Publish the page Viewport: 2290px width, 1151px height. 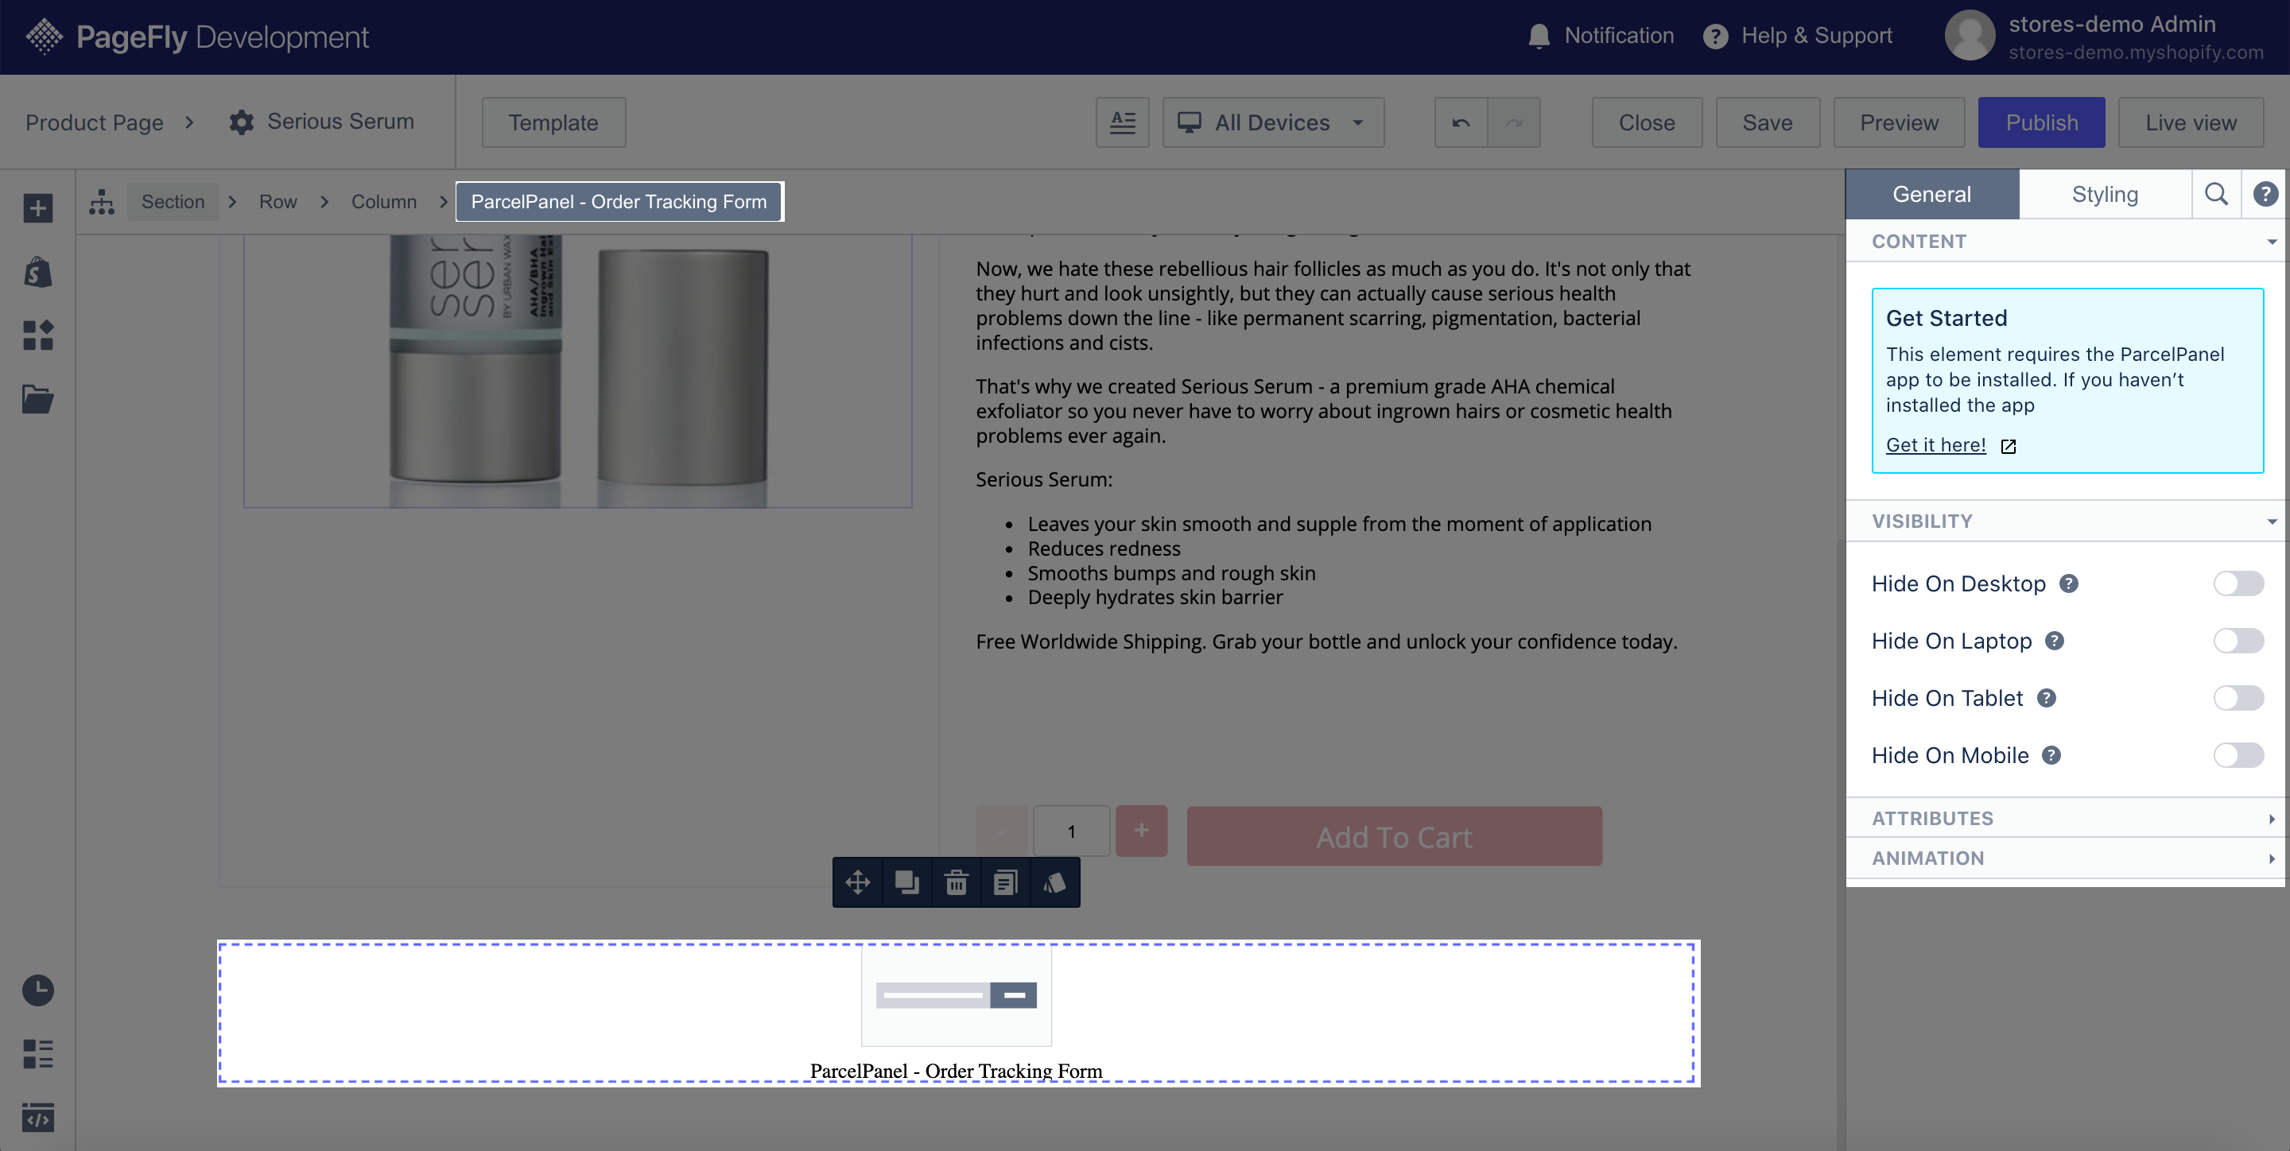2041,122
